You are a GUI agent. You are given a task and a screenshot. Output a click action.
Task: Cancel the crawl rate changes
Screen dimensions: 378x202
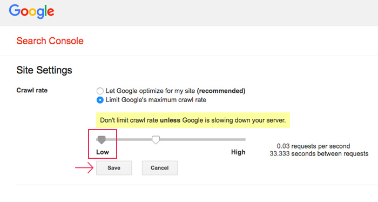[160, 168]
